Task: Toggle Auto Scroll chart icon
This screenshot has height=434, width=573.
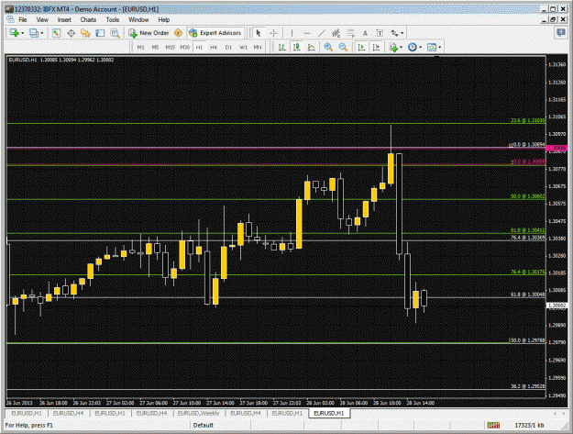Action: (361, 47)
